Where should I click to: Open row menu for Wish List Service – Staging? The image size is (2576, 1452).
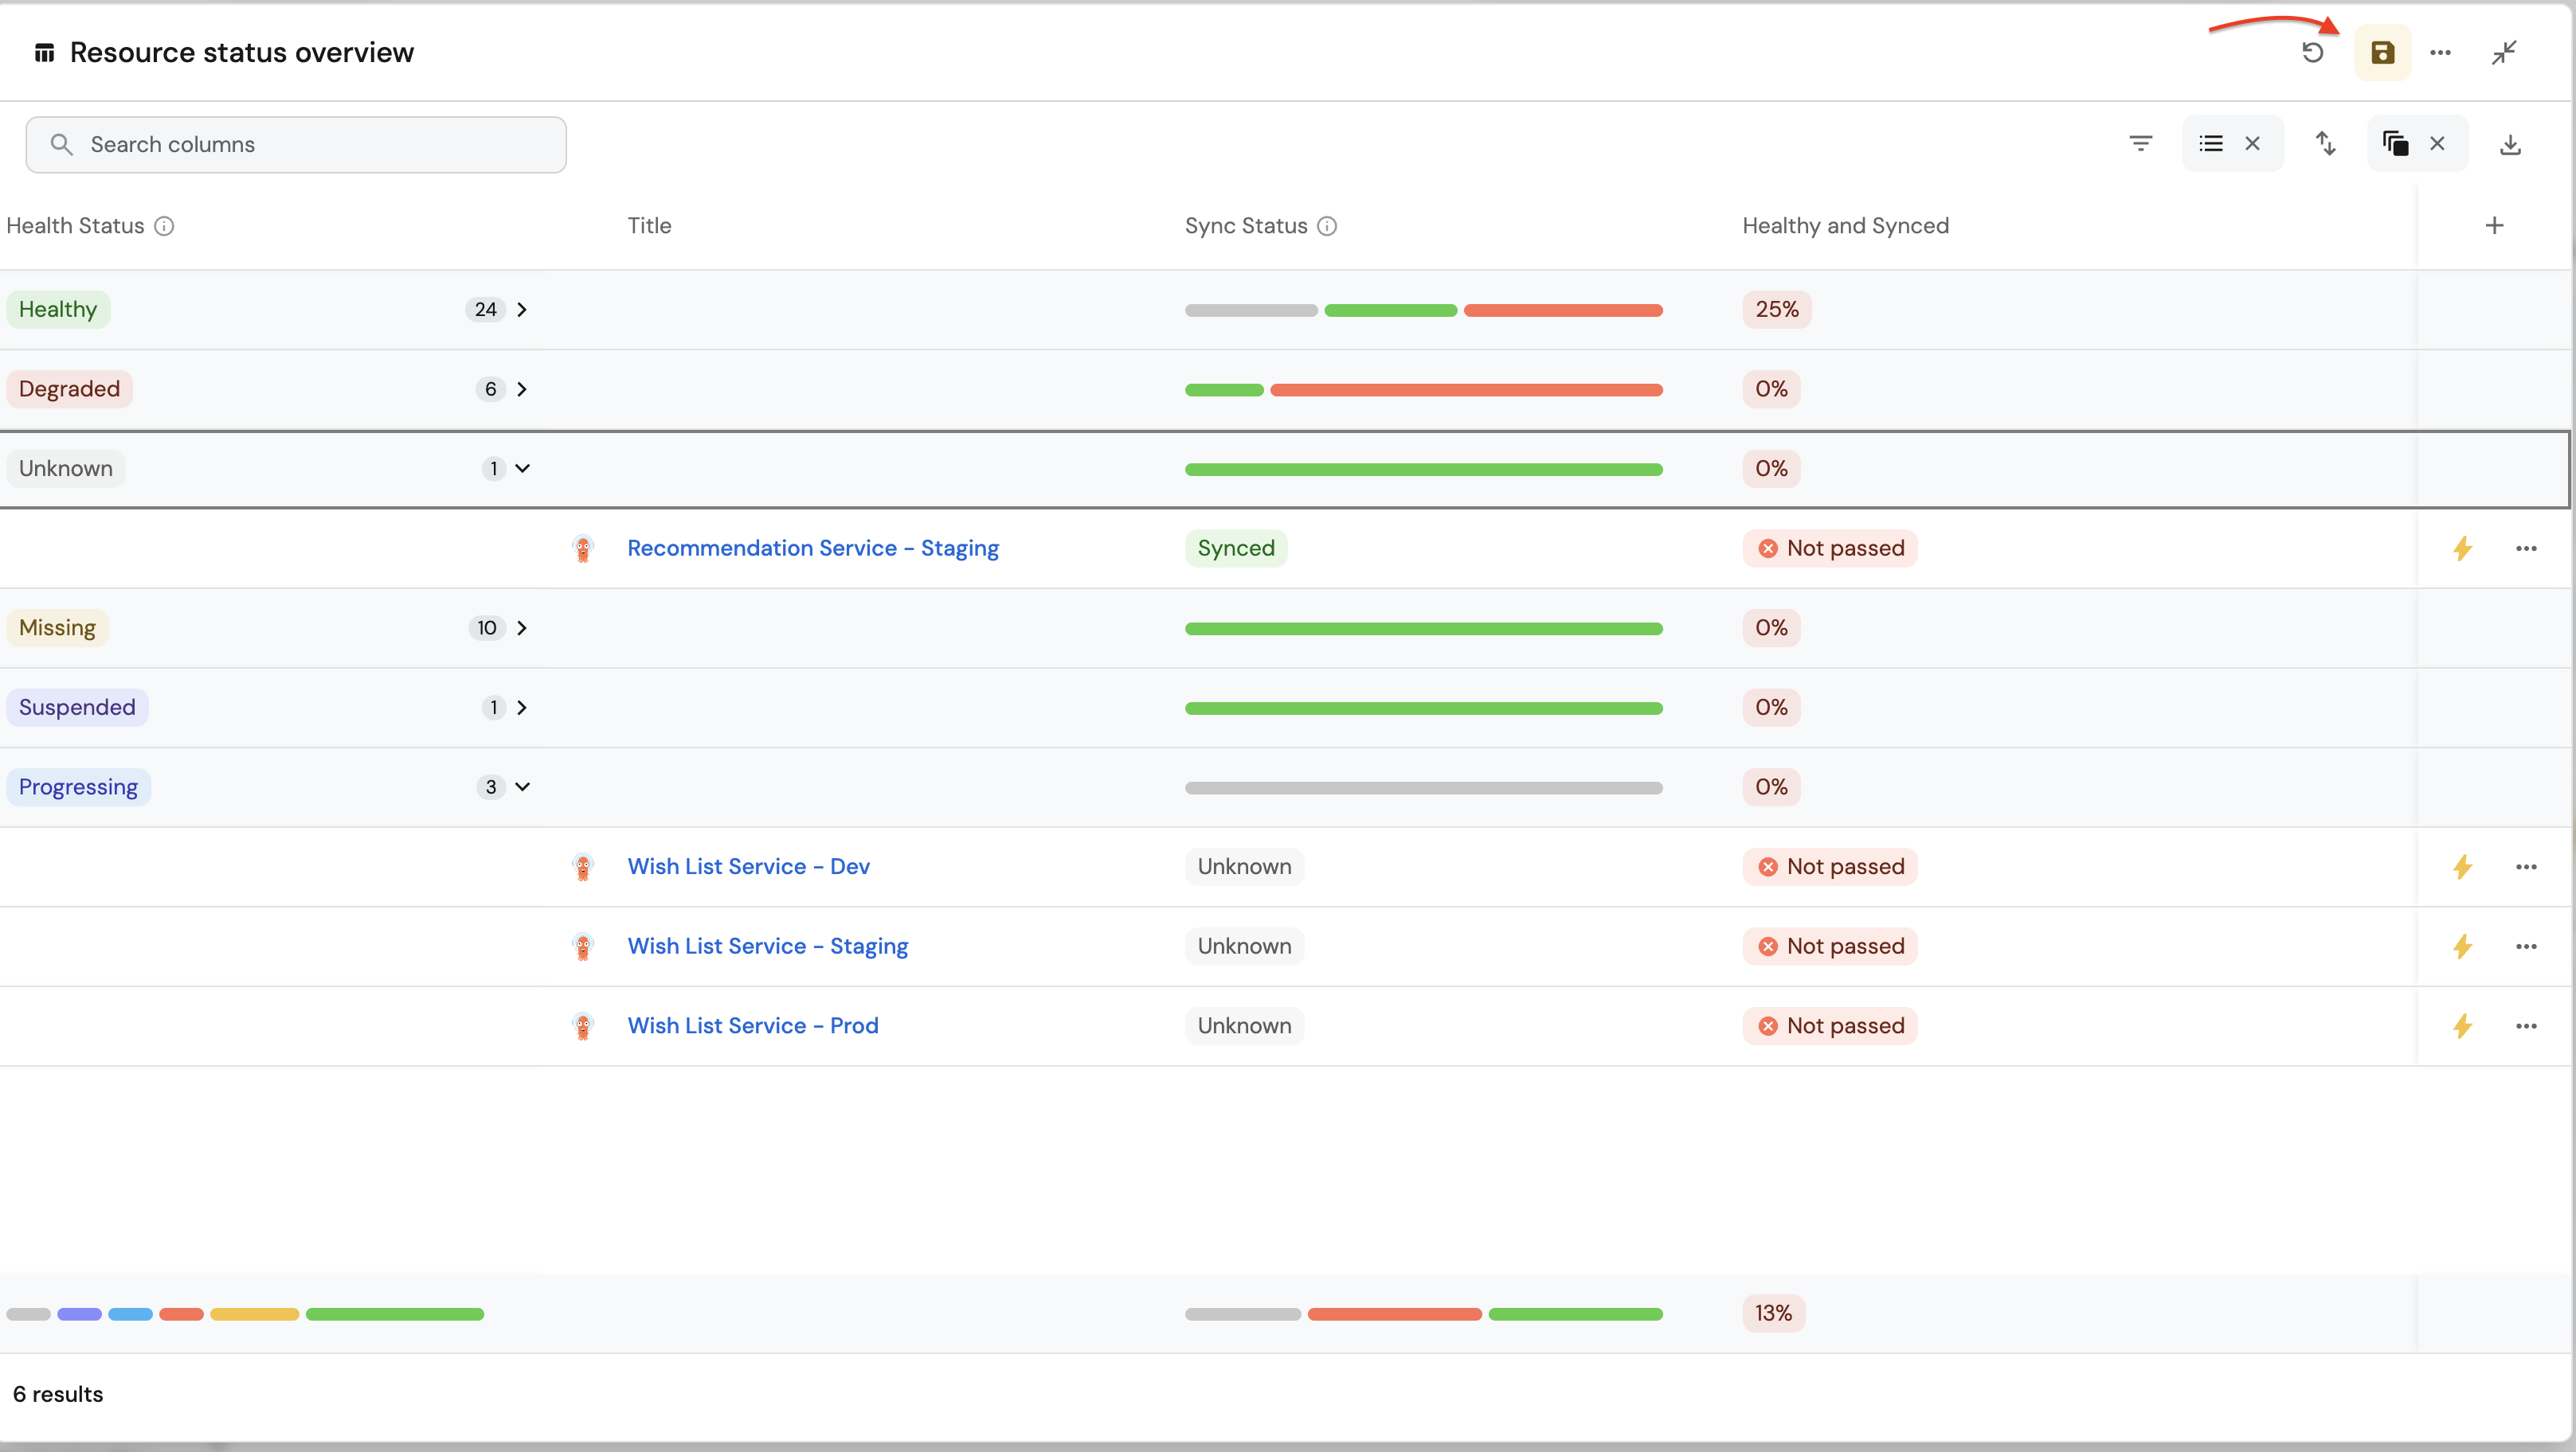2526,947
